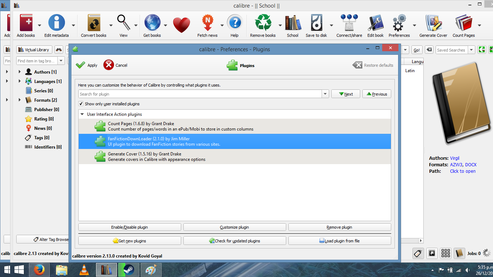
Task: Click the Connect/share icon
Action: 349,23
